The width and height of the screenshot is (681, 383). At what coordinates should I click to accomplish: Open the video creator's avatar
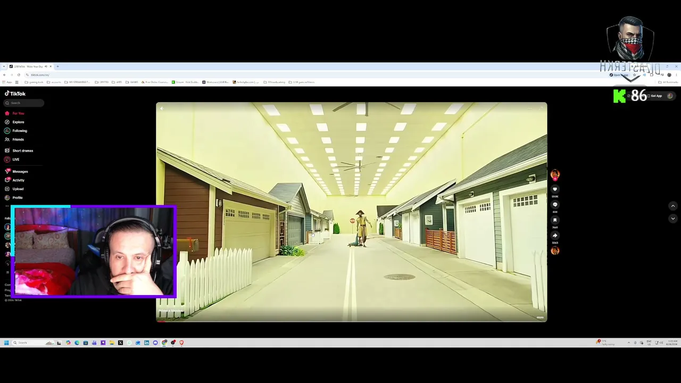tap(555, 174)
